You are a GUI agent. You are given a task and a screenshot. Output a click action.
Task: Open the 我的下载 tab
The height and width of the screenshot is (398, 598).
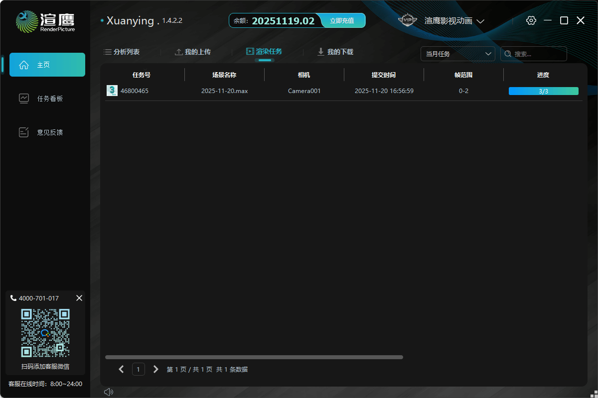click(335, 52)
